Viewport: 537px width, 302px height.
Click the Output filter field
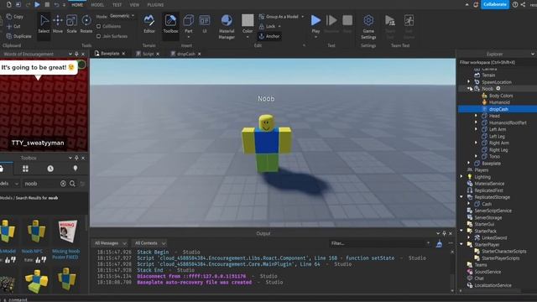[x=379, y=243]
